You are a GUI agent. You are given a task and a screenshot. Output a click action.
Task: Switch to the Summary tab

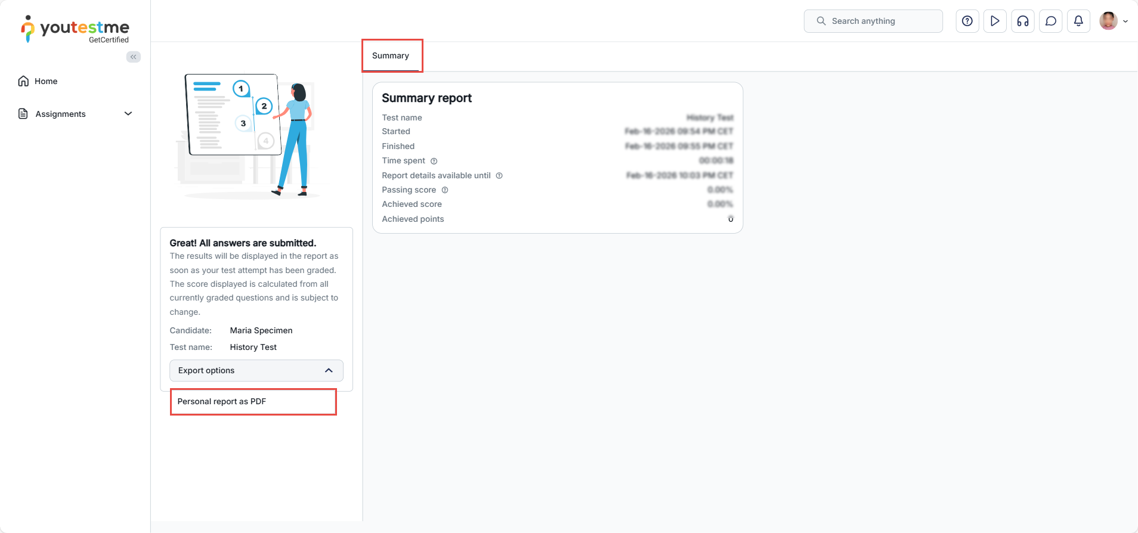(391, 56)
